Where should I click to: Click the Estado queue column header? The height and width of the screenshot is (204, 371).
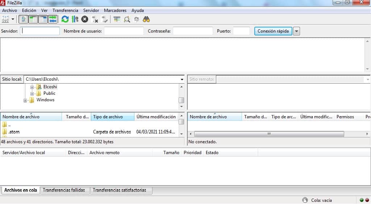[x=231, y=153]
